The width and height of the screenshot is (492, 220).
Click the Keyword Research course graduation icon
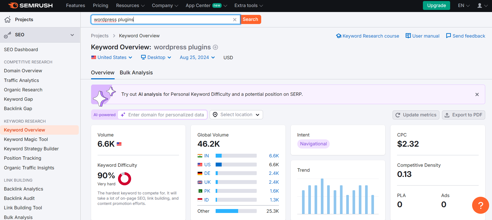pos(339,36)
